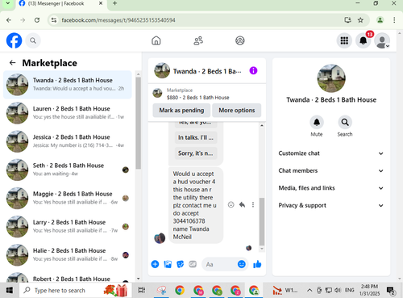Open more options for hud voucher message
Image resolution: width=403 pixels, height=298 pixels.
tap(253, 205)
